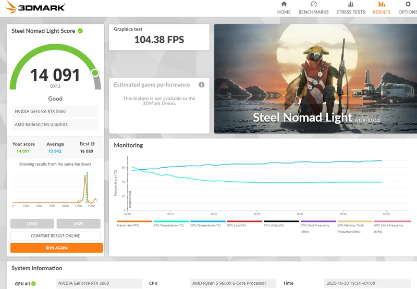Viewport: 417px width, 289px height.
Task: Open the Stress Tests tab label
Action: [350, 12]
